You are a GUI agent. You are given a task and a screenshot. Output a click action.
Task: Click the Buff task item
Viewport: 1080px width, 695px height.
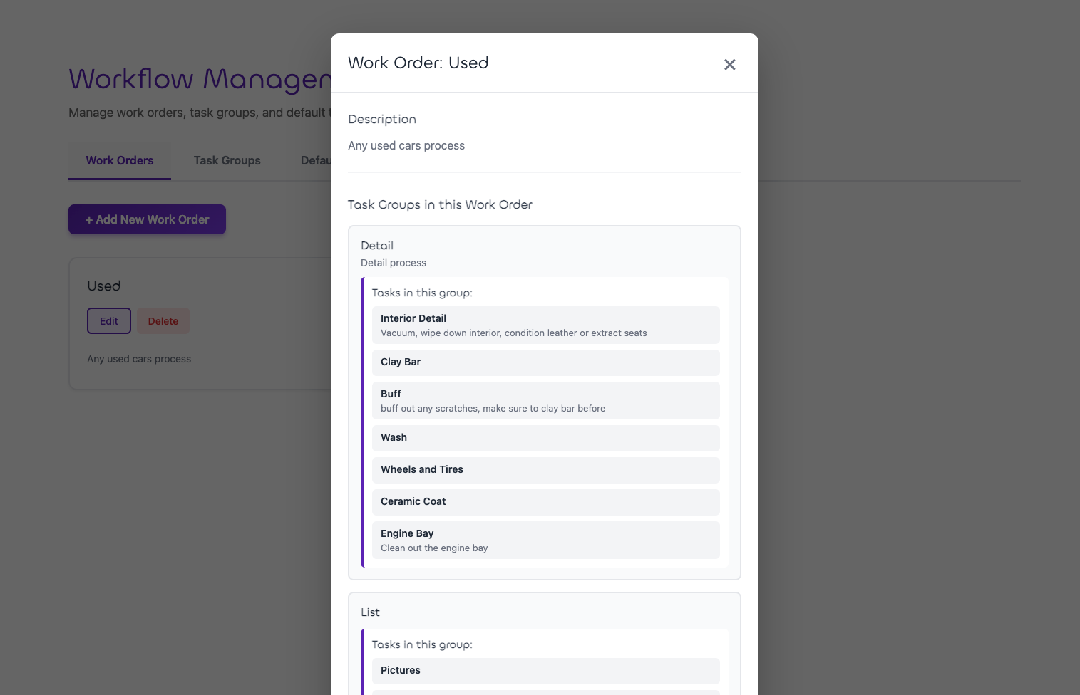(x=545, y=400)
